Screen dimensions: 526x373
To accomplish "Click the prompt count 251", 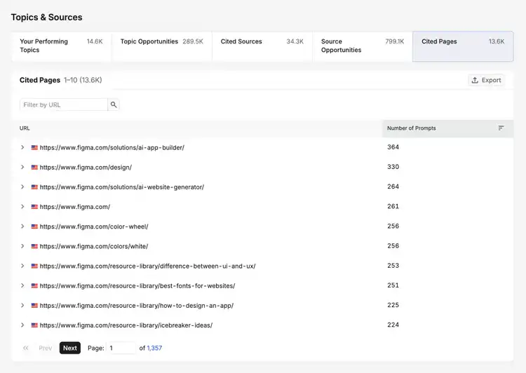I will pos(393,285).
